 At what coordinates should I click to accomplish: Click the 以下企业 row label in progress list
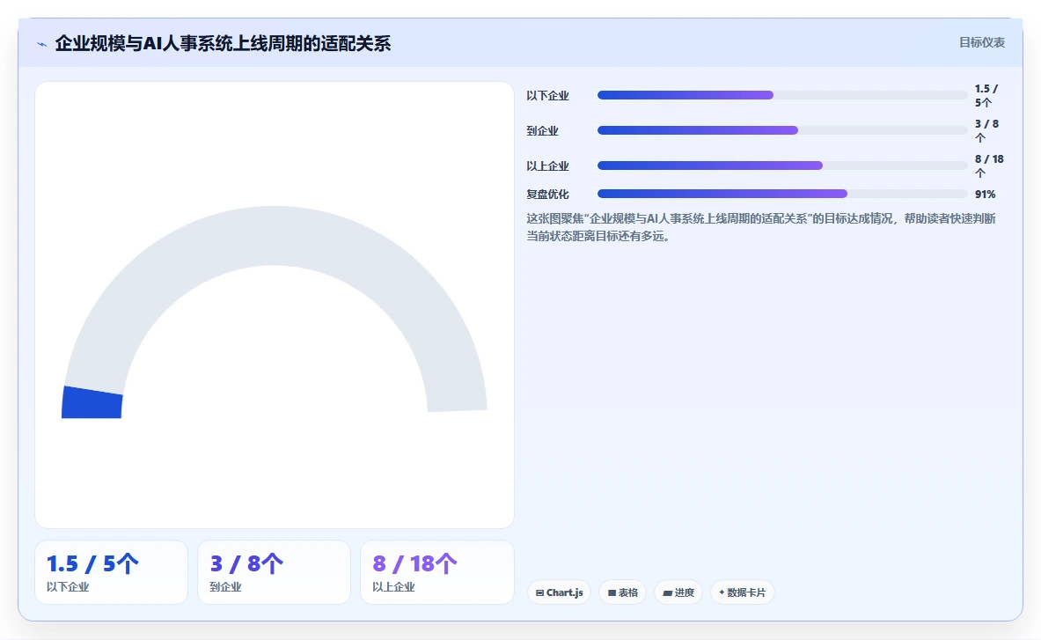pos(547,96)
